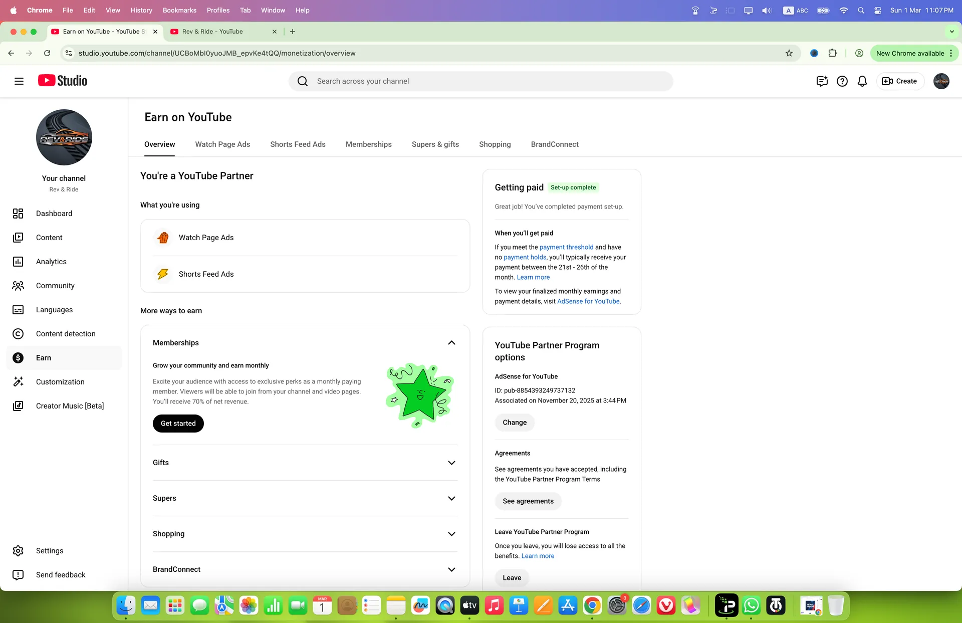Click the Rev & Ride channel thumbnail

pos(64,137)
